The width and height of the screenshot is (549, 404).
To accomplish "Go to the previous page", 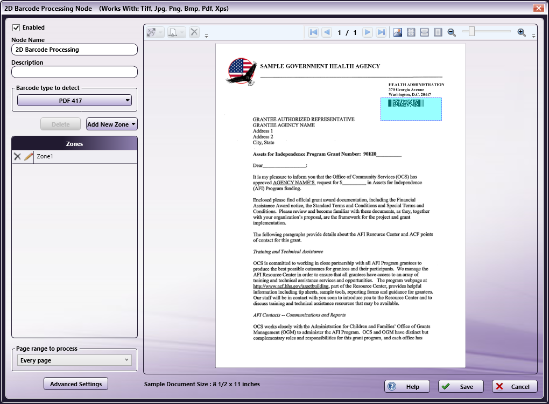I will [x=327, y=32].
